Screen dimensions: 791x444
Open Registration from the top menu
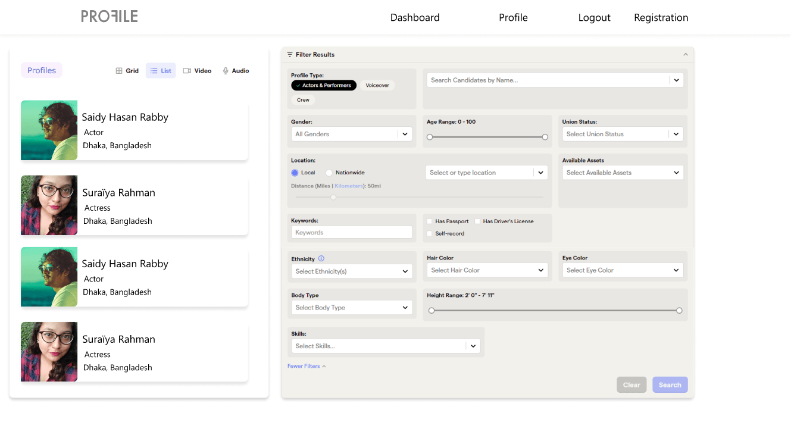(x=661, y=18)
